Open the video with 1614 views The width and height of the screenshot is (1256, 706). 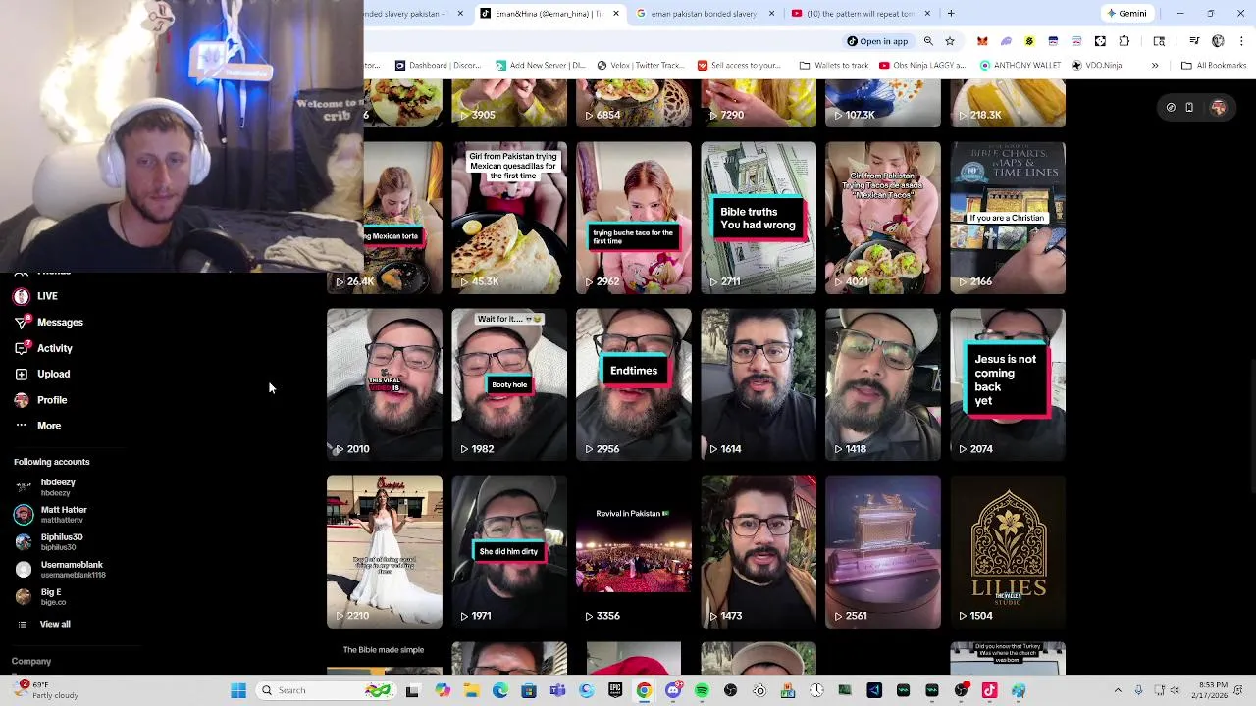point(759,384)
